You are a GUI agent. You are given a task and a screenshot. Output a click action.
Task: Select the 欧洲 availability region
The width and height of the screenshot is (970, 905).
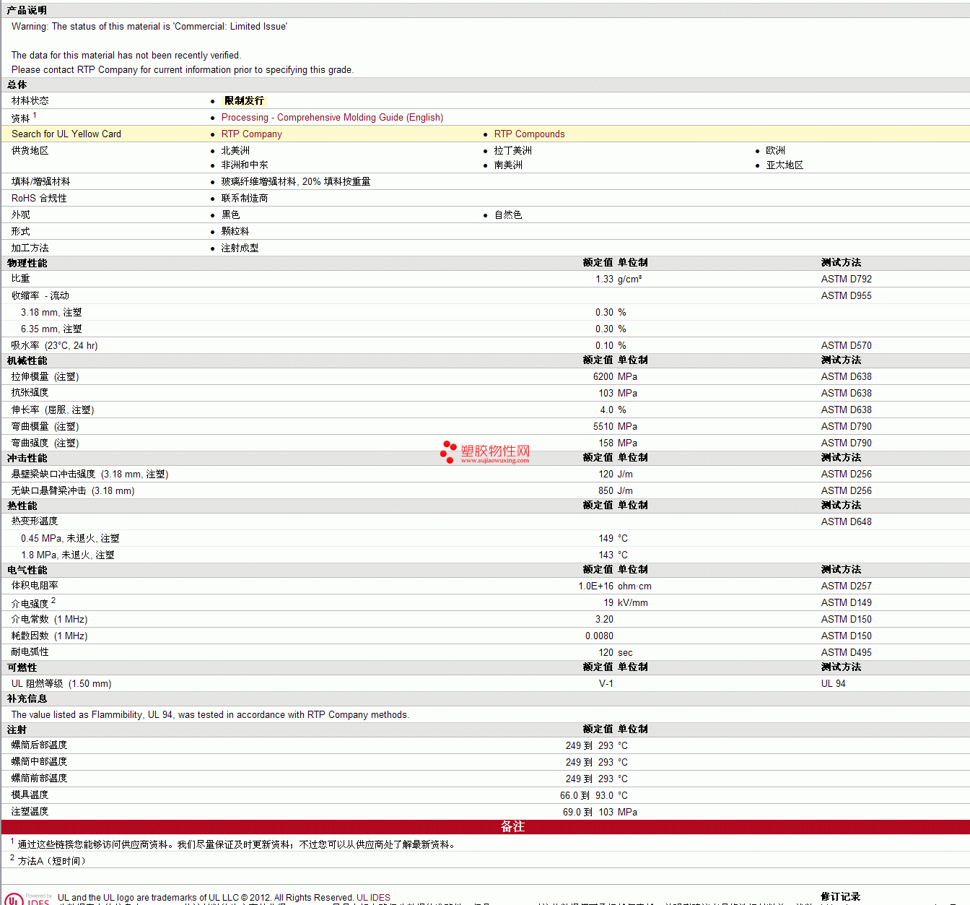pyautogui.click(x=775, y=150)
